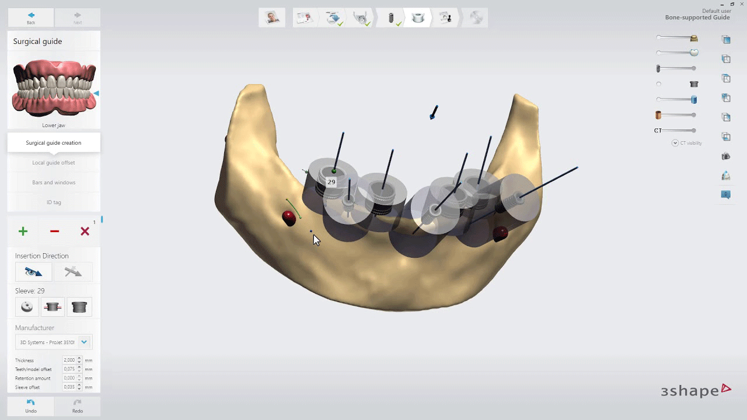Switch to the Local guide offset step

[54, 162]
